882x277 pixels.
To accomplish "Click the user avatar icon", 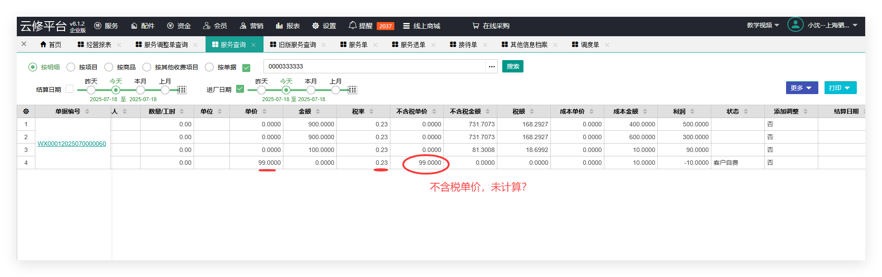I will (795, 25).
